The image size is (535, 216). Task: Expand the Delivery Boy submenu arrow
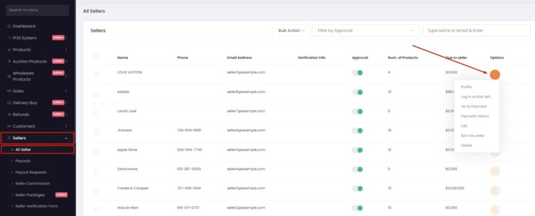point(66,103)
